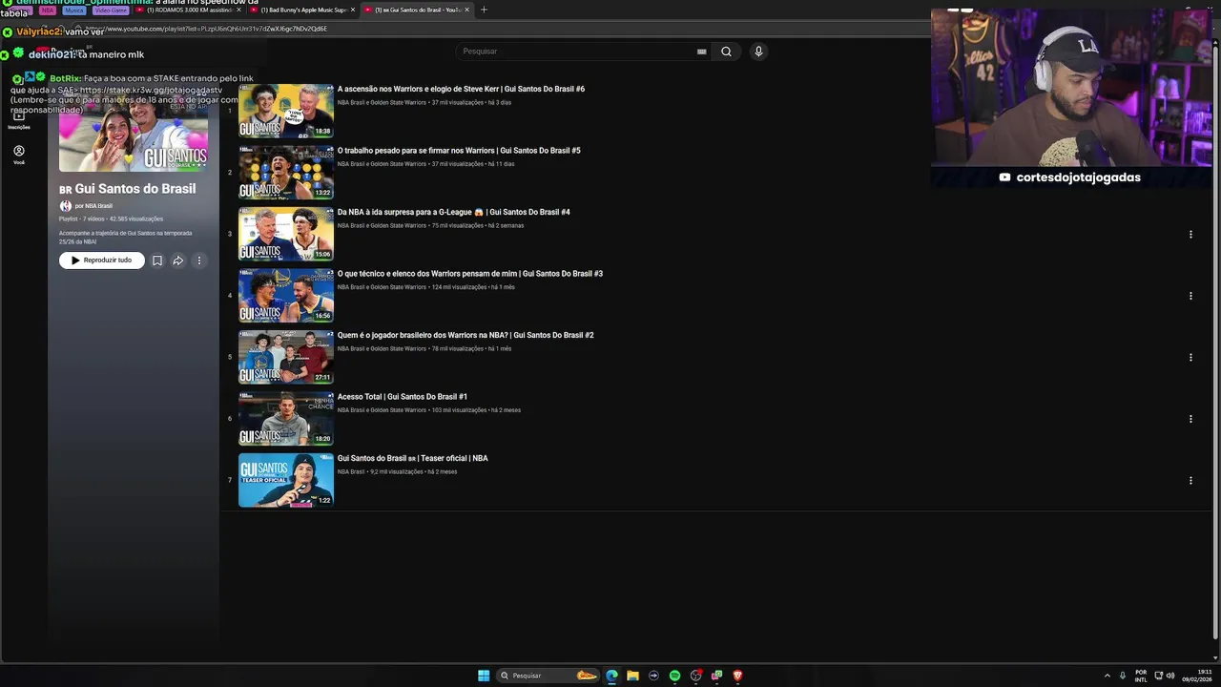Click the YouTube search magnifier button

click(x=726, y=52)
